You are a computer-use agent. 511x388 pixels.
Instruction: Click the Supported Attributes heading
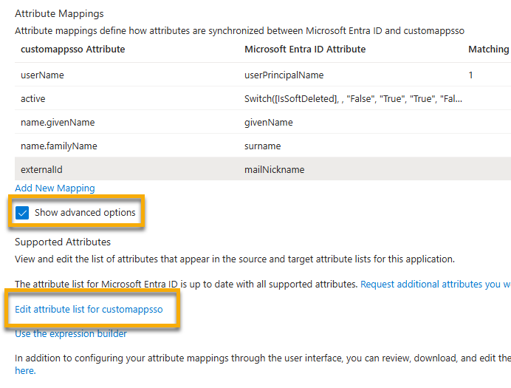tap(63, 242)
